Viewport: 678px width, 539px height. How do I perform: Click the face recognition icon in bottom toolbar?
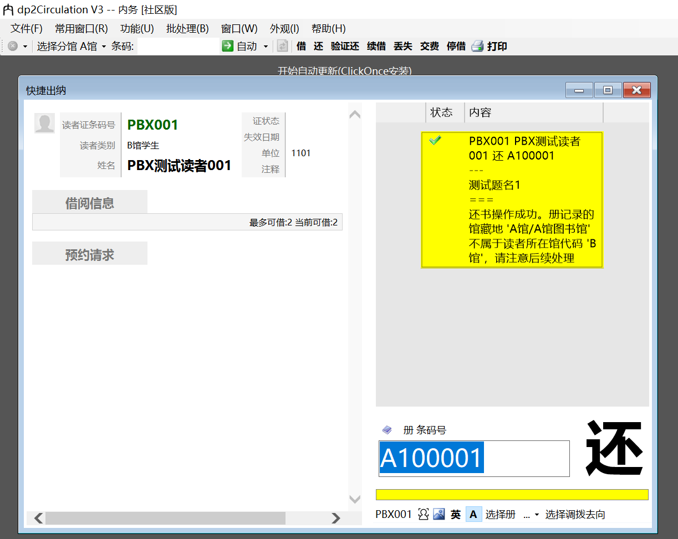pyautogui.click(x=424, y=515)
